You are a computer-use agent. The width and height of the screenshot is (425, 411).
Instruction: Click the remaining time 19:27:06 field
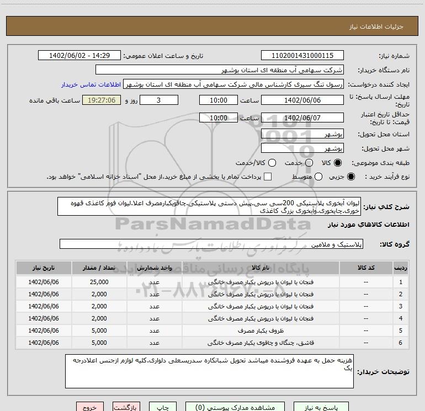tap(102, 100)
